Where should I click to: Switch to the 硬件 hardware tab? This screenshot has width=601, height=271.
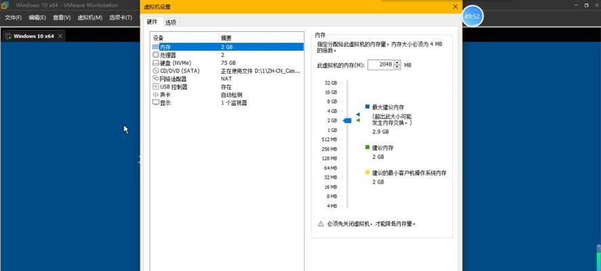pyautogui.click(x=152, y=22)
